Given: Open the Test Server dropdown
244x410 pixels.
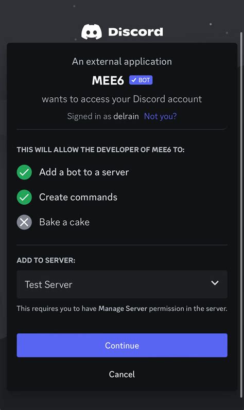Looking at the screenshot, I should point(122,284).
